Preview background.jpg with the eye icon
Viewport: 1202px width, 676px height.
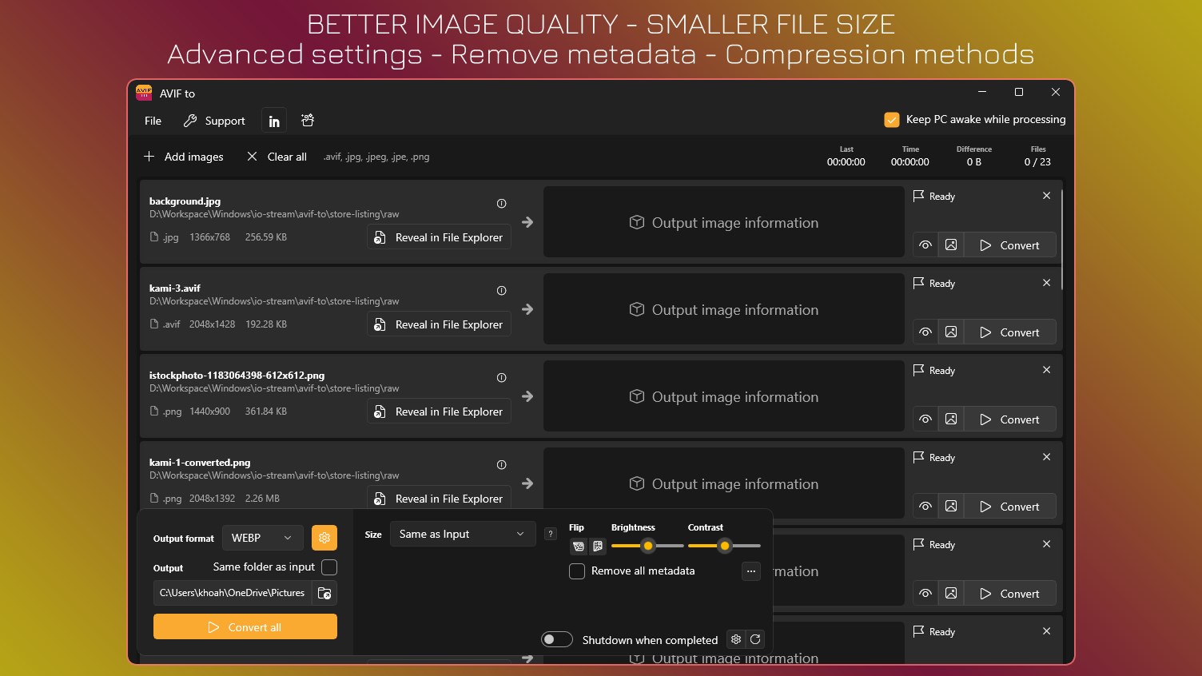point(925,245)
